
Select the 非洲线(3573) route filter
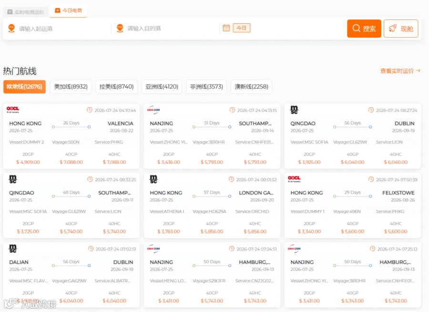click(x=206, y=86)
